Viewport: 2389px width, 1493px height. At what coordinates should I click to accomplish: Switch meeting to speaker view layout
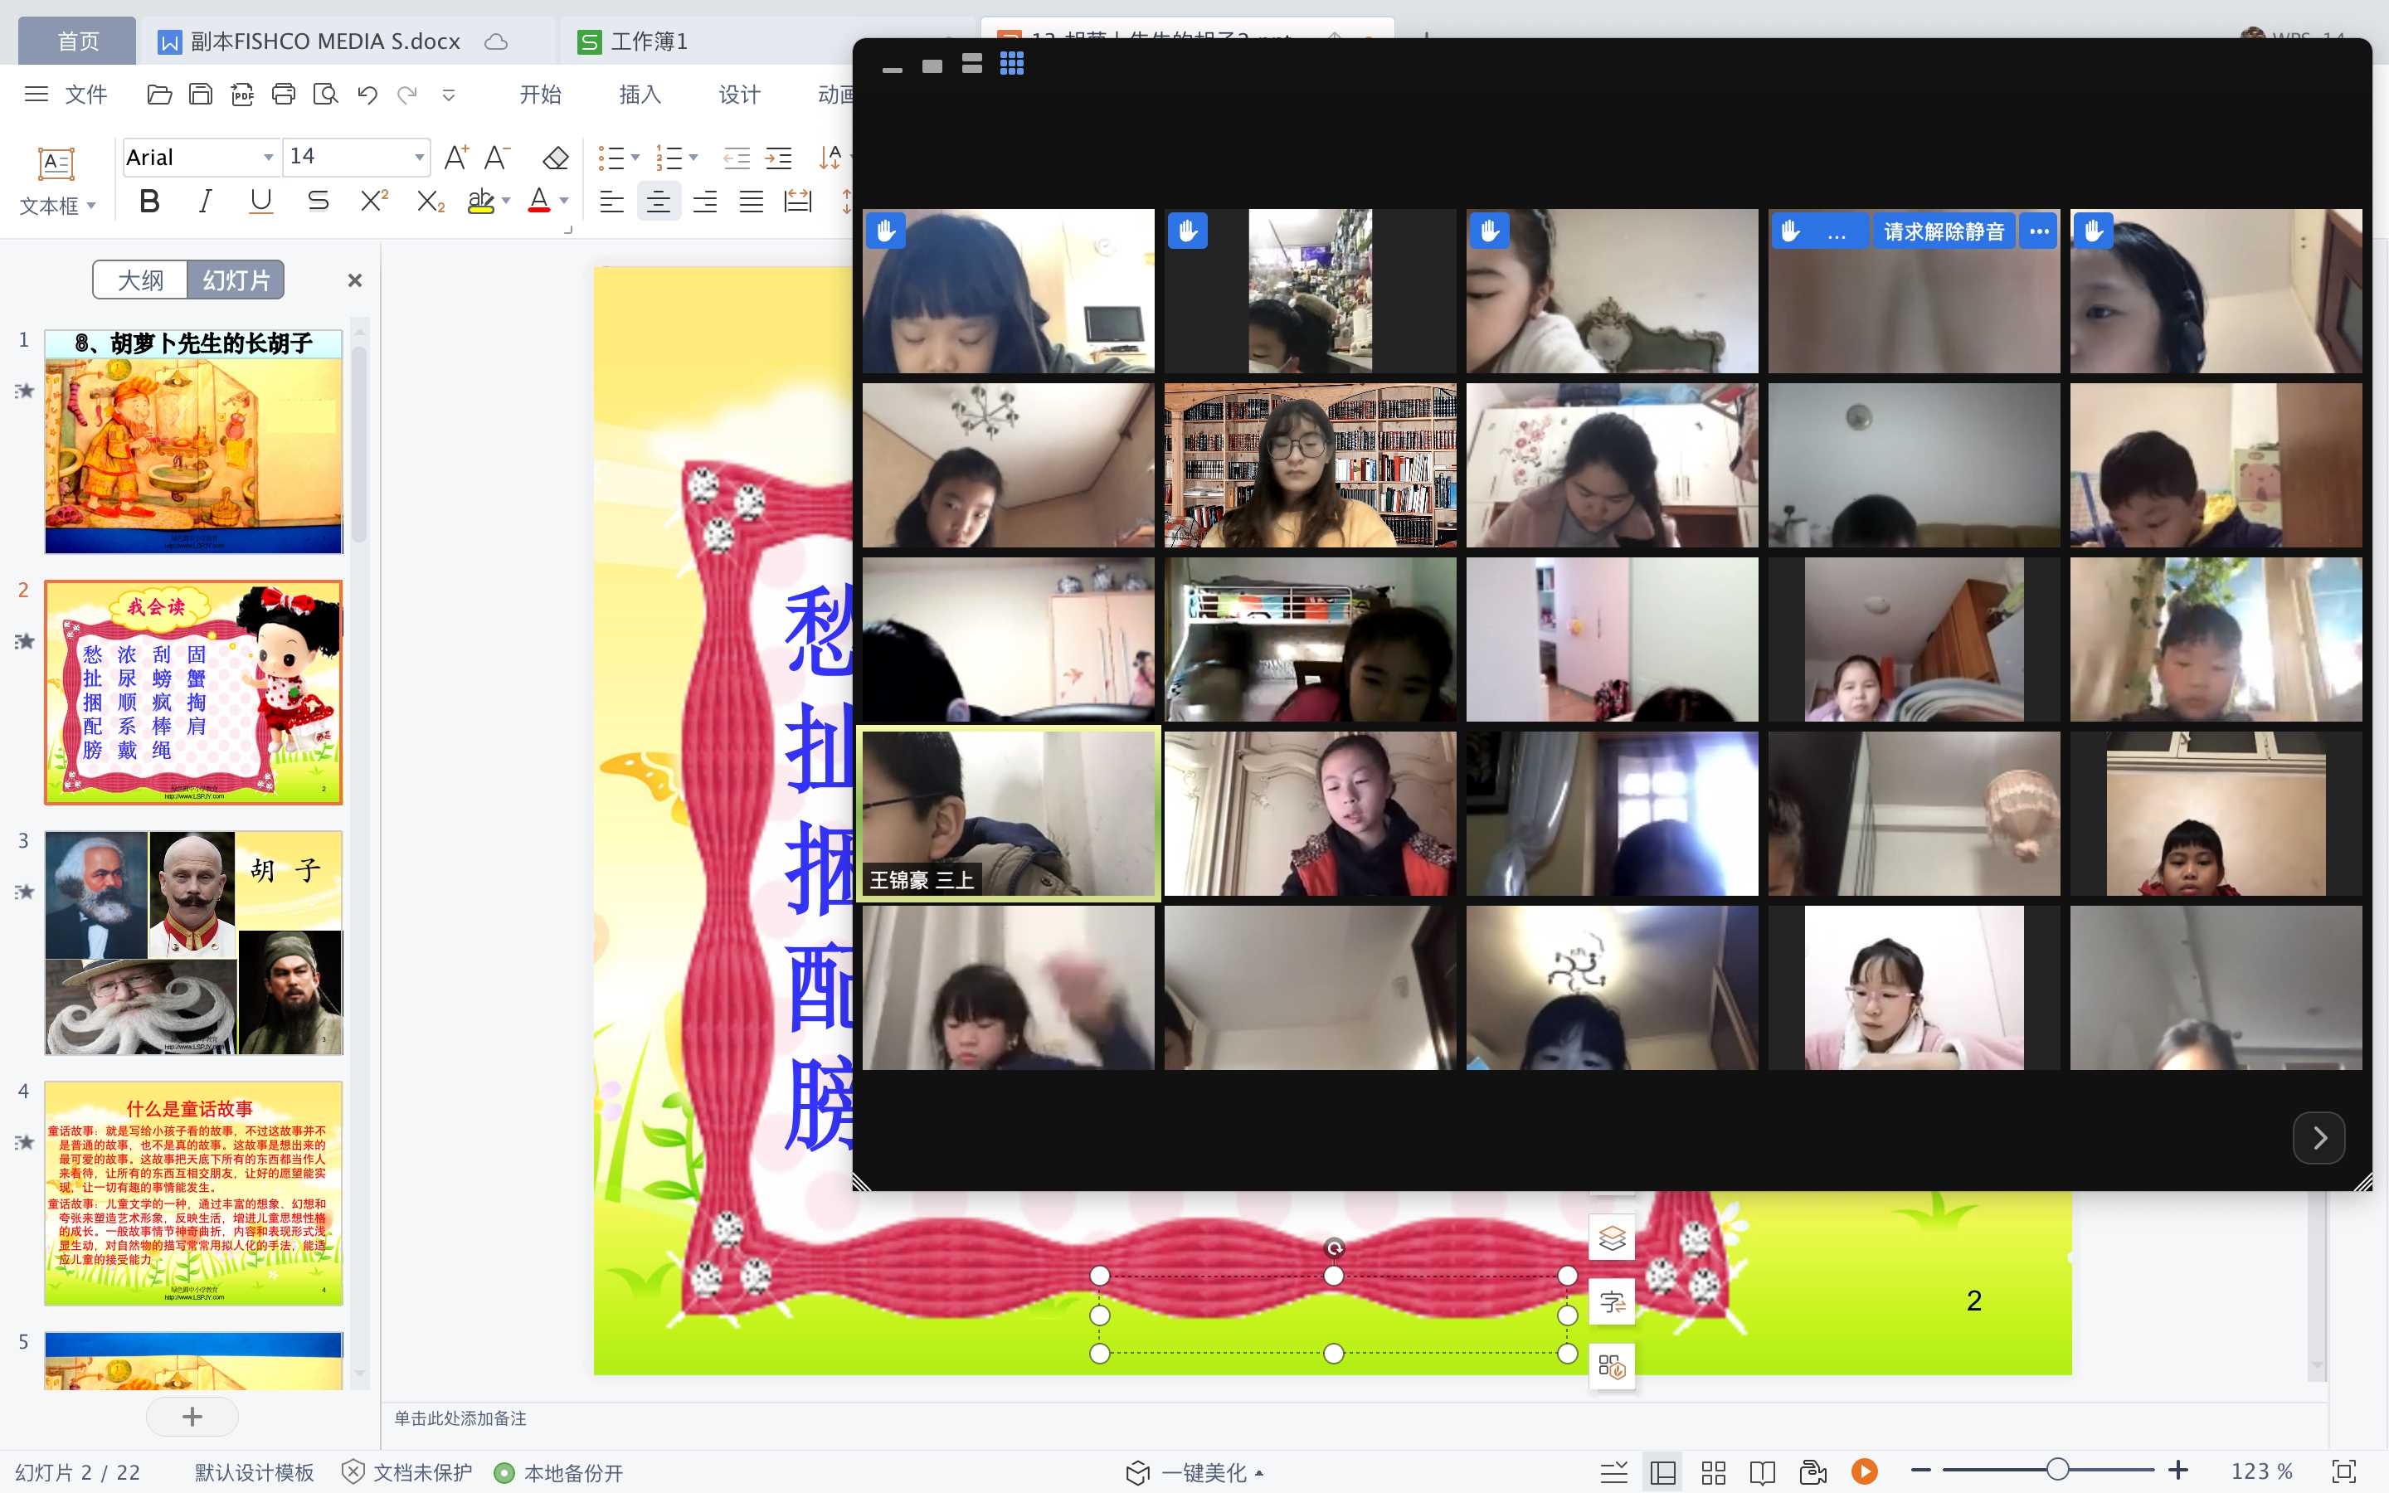coord(971,64)
